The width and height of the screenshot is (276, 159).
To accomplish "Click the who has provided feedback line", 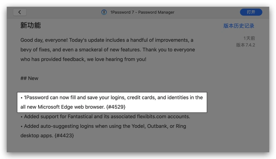I will click(83, 59).
